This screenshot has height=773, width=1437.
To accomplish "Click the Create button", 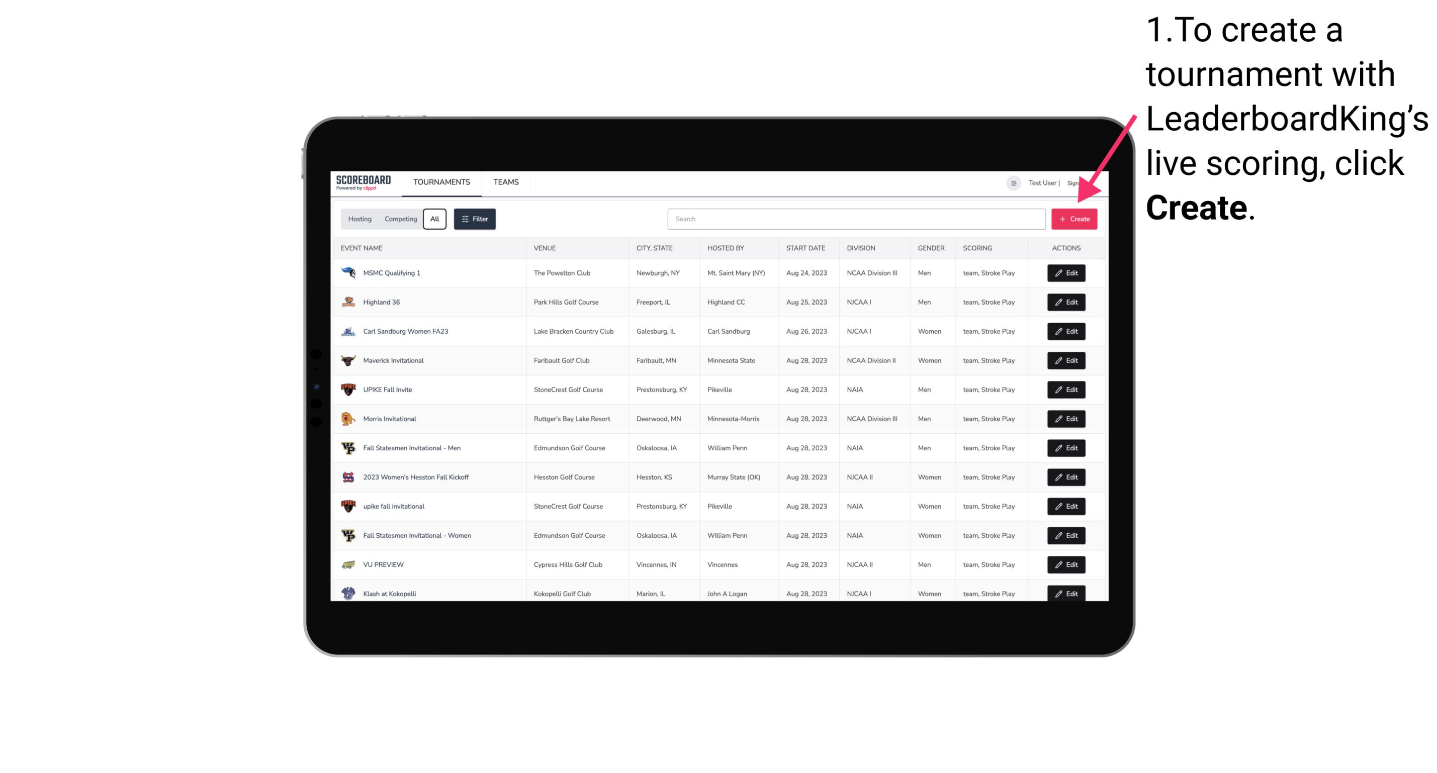I will tap(1074, 218).
